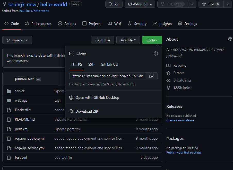Click the pom.xml file icon
Viewport: 233px width, 170px height.
[9, 129]
